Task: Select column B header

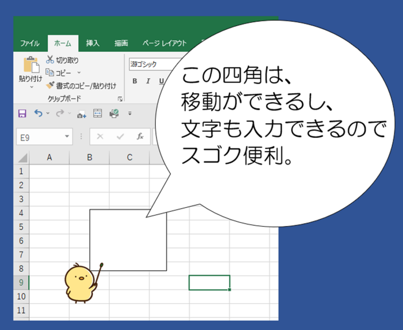Action: 89,157
